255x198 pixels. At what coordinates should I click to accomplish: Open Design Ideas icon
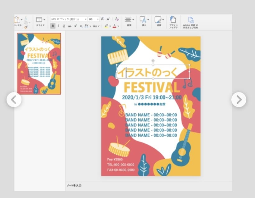pos(173,19)
